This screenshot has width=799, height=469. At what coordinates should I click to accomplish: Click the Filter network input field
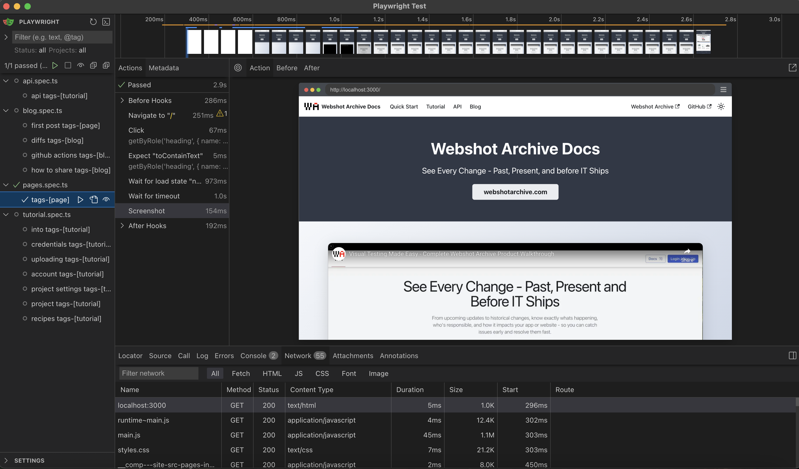[159, 373]
